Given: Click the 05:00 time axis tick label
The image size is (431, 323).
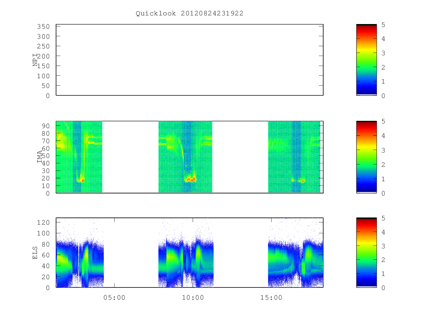Looking at the screenshot, I should 114,298.
